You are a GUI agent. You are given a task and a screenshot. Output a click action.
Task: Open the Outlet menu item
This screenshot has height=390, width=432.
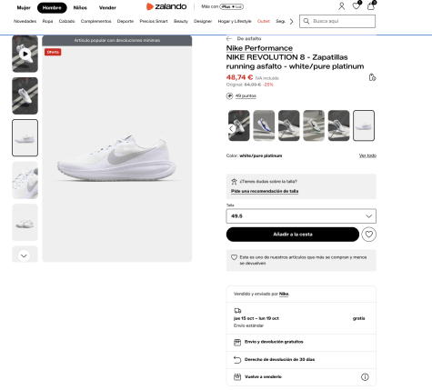point(264,21)
